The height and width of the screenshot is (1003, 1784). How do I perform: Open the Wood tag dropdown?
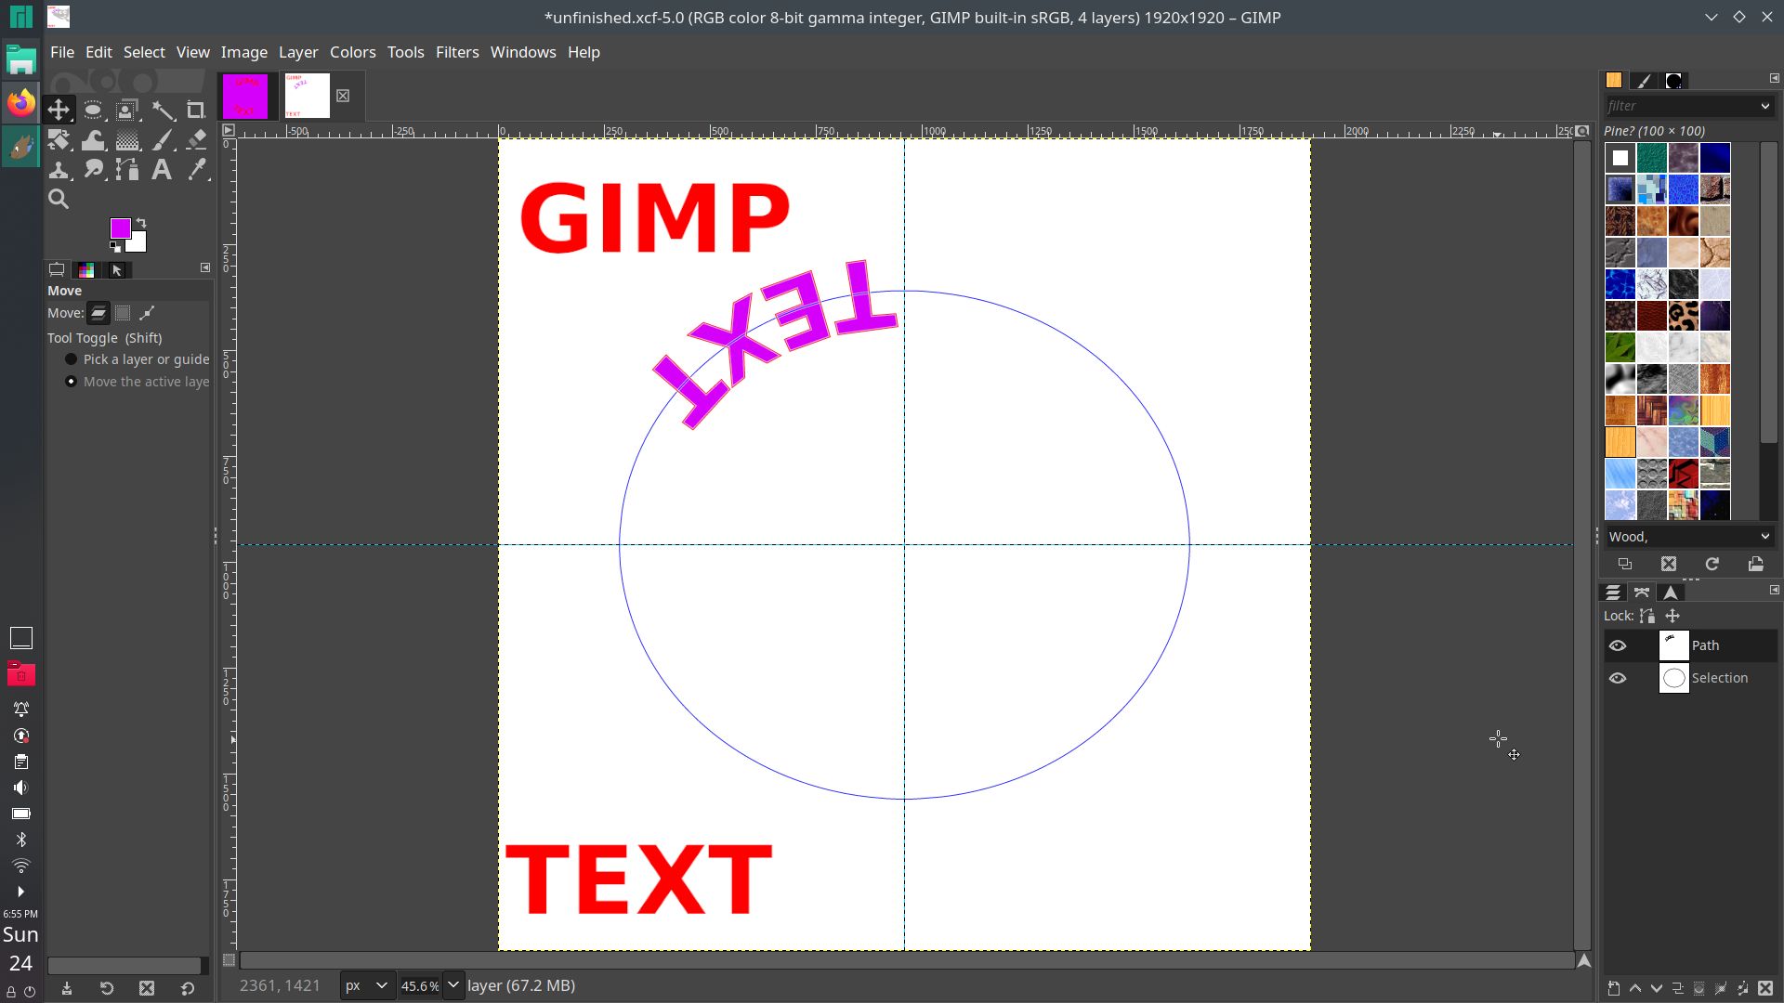pos(1765,537)
